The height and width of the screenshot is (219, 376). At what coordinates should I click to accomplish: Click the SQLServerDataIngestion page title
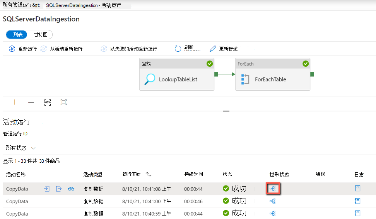coord(41,19)
